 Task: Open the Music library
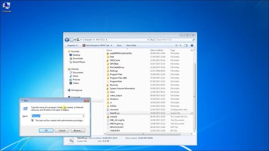coord(76,76)
